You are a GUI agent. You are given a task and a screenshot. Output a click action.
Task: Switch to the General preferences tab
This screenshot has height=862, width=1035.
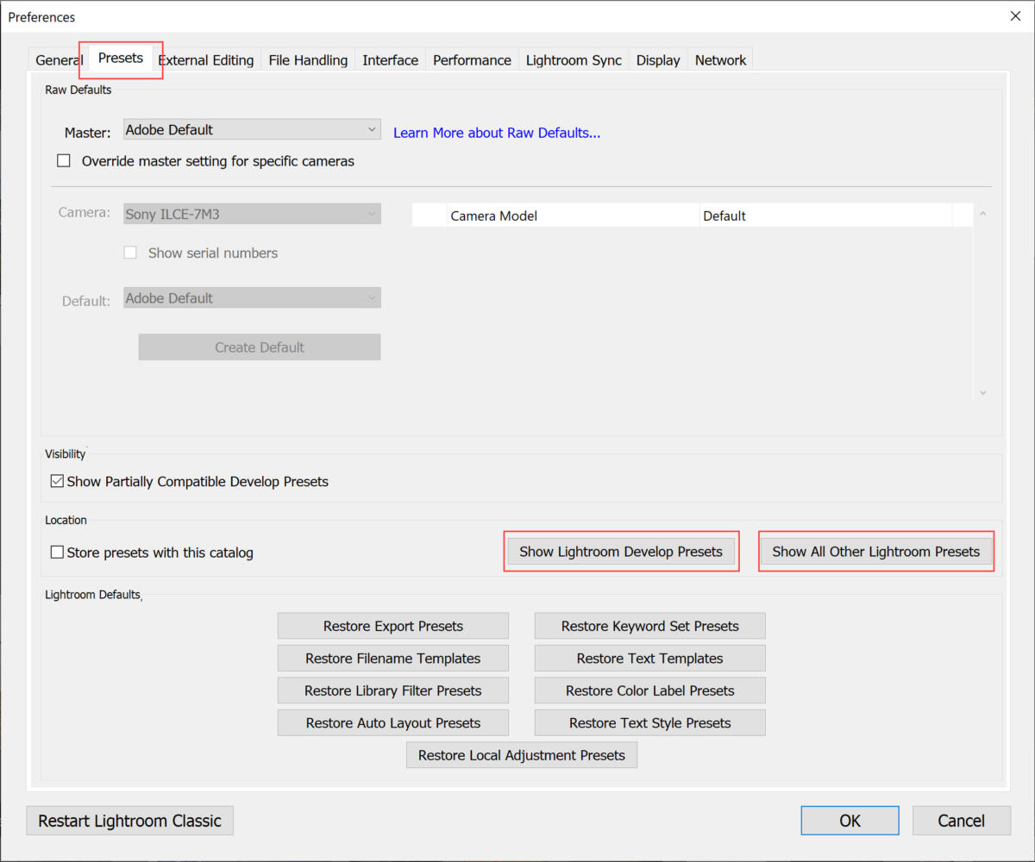pos(58,60)
